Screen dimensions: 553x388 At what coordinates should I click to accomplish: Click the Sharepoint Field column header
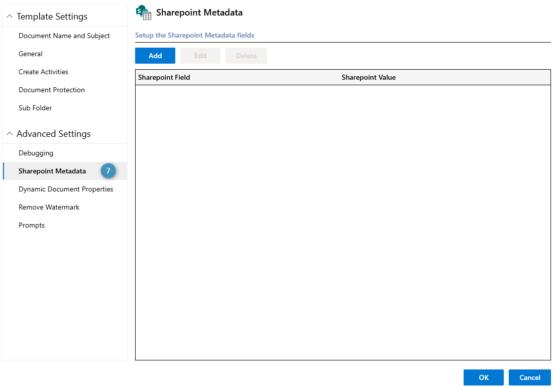164,77
